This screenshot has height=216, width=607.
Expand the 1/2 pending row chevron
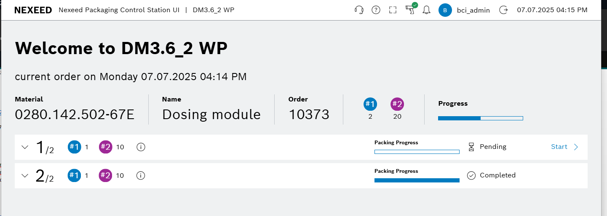25,147
